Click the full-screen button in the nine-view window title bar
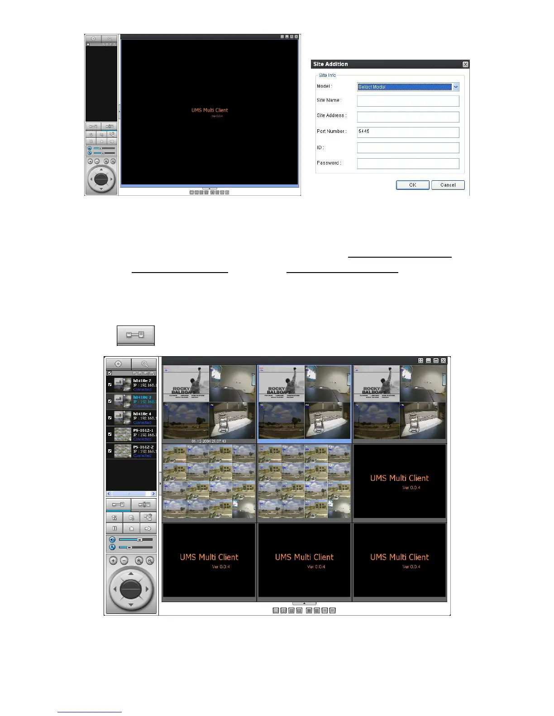The image size is (554, 716). (x=421, y=360)
